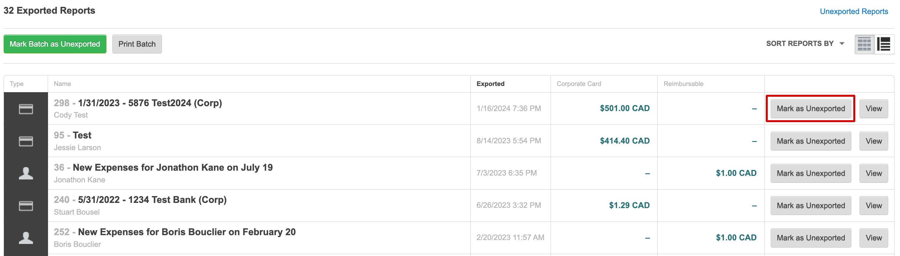900x256 pixels.
Task: Click the Print Batch button
Action: [x=137, y=44]
